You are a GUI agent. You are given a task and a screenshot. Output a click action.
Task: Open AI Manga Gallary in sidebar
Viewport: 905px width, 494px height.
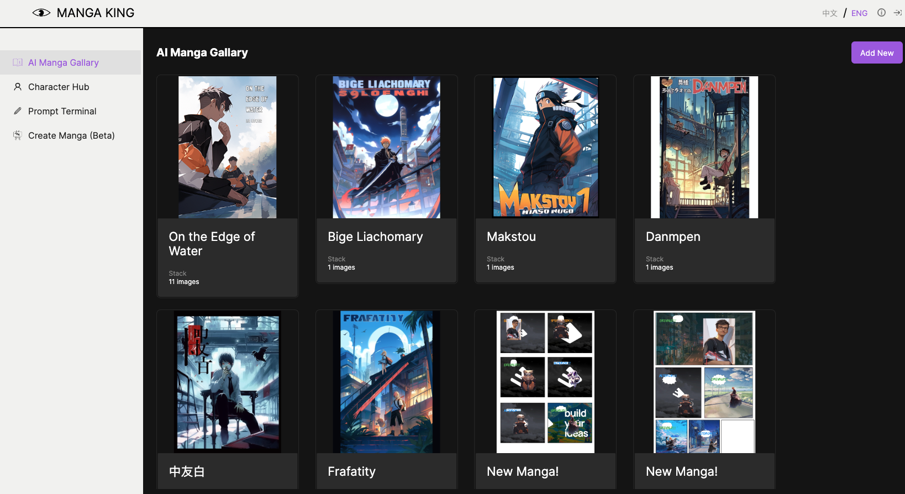tap(70, 62)
